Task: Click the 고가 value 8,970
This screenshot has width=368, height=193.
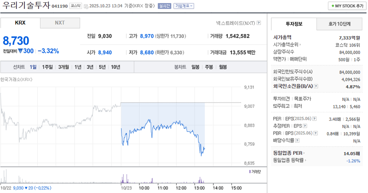Action: [x=147, y=36]
